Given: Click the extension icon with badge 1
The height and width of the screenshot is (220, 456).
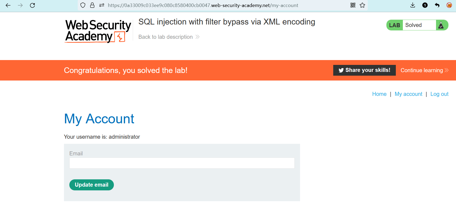Looking at the screenshot, I should [x=425, y=5].
